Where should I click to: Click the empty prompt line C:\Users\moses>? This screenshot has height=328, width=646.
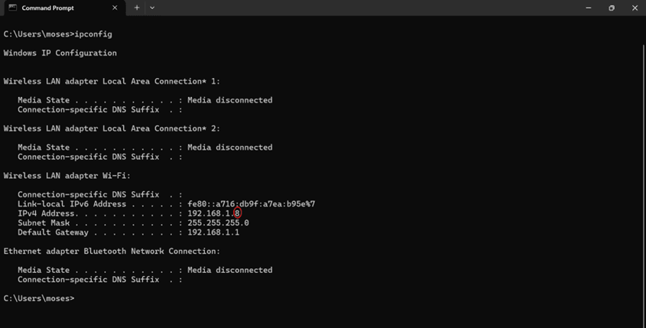tap(39, 298)
